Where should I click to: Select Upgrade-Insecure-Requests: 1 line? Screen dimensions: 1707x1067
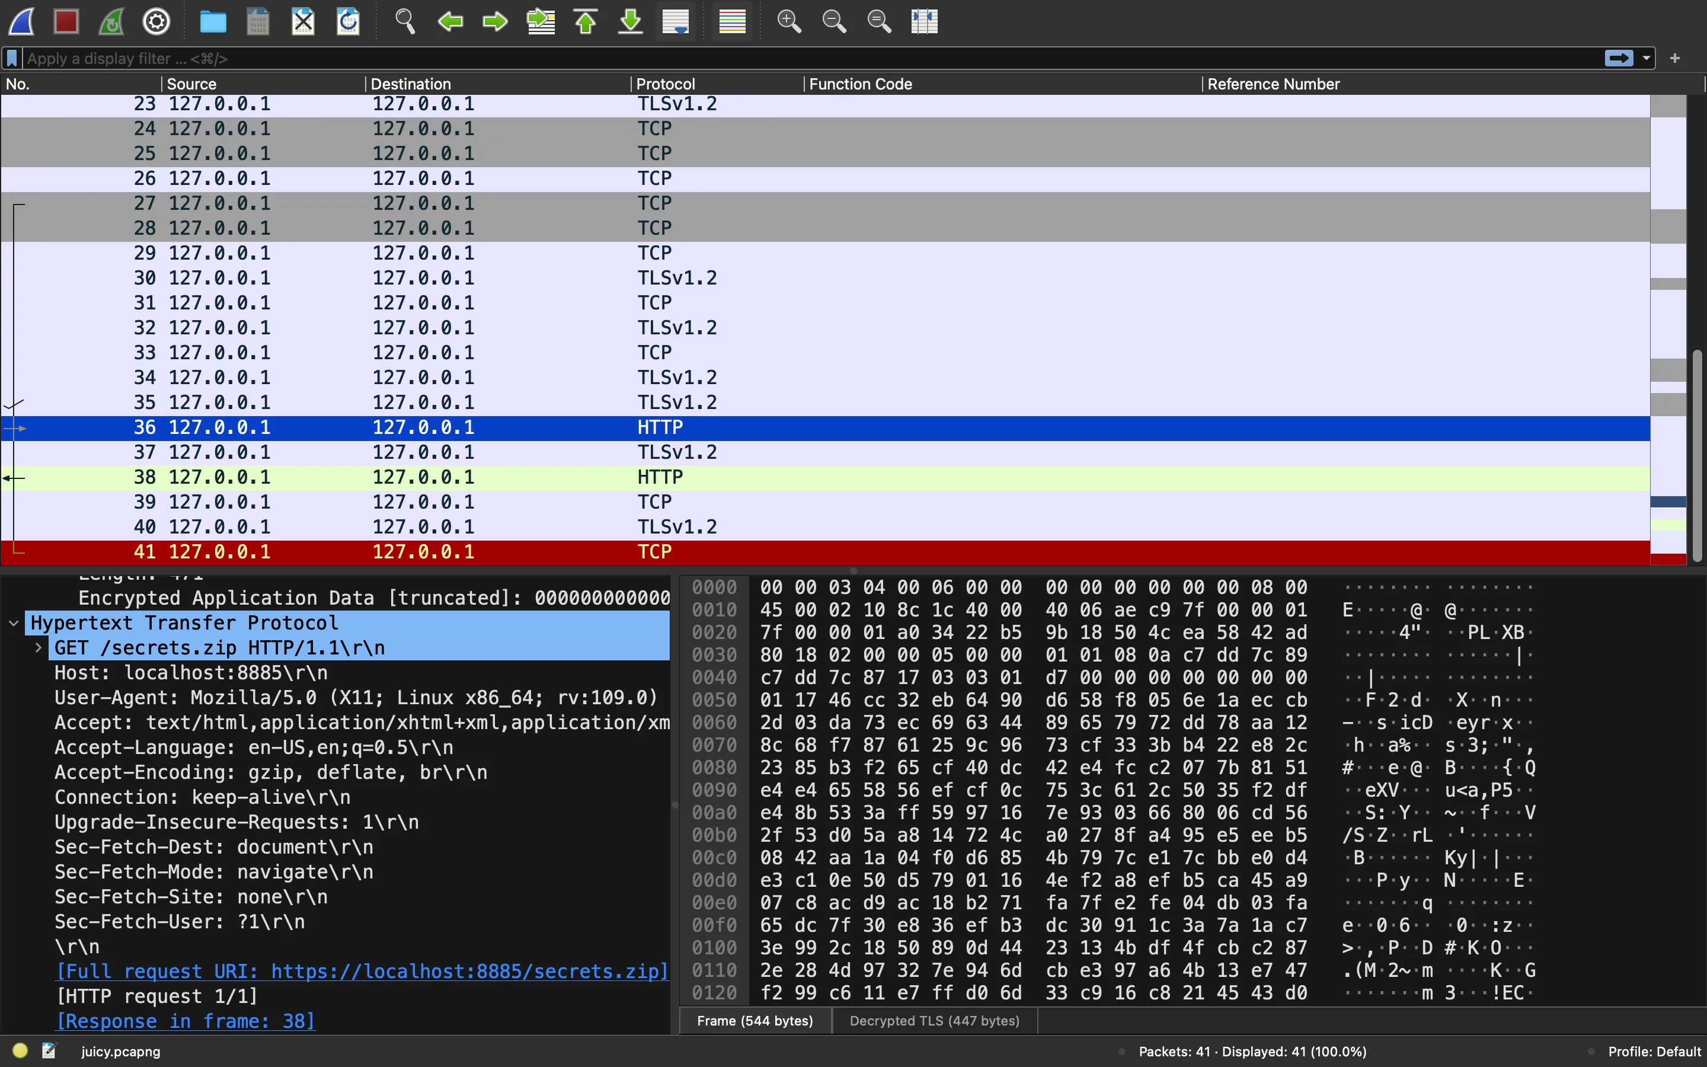pos(236,823)
